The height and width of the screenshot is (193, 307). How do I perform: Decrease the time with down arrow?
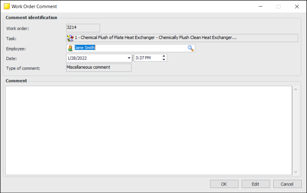pos(164,60)
